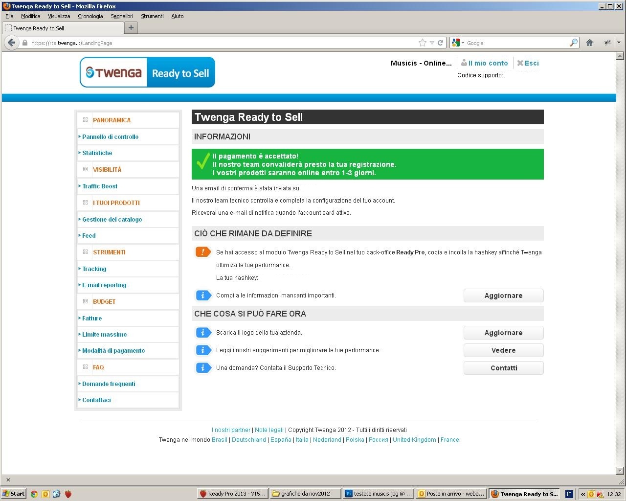626x501 pixels.
Task: Click the green checkmark in payment banner
Action: click(x=202, y=162)
